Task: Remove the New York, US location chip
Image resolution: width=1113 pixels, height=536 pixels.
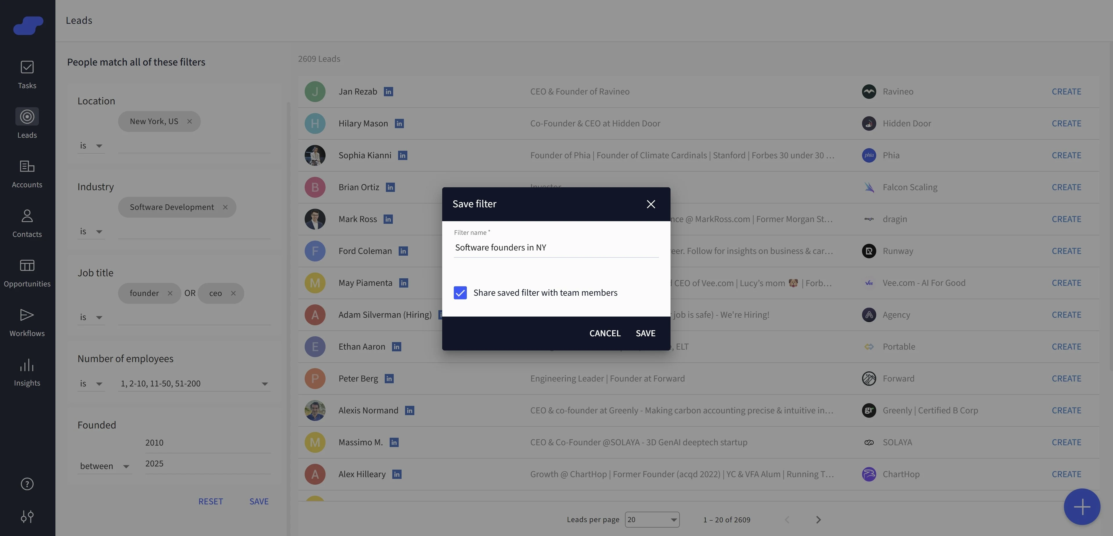Action: pyautogui.click(x=189, y=121)
